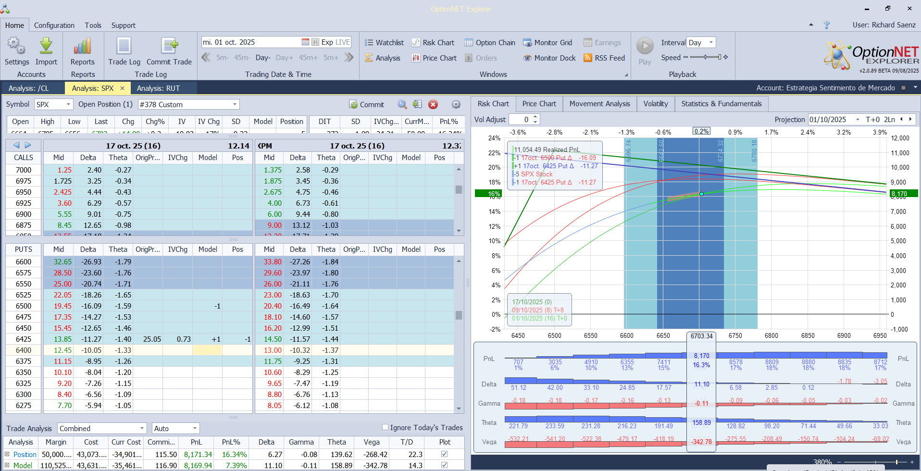Open the Symbol SPX dropdown
The width and height of the screenshot is (921, 471).
[68, 104]
